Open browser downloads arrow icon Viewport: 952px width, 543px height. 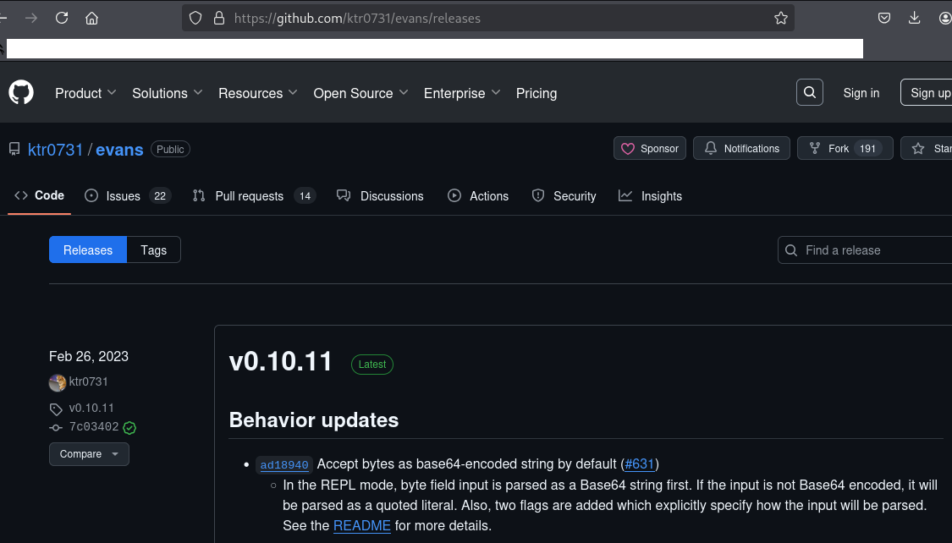914,18
